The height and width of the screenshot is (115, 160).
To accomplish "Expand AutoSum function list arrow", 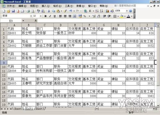I will click(x=93, y=11).
